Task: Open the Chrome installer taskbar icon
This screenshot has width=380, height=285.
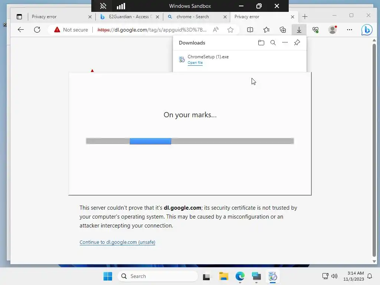Action: [272, 276]
